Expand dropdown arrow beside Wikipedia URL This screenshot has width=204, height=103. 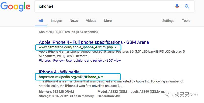[x=102, y=77]
